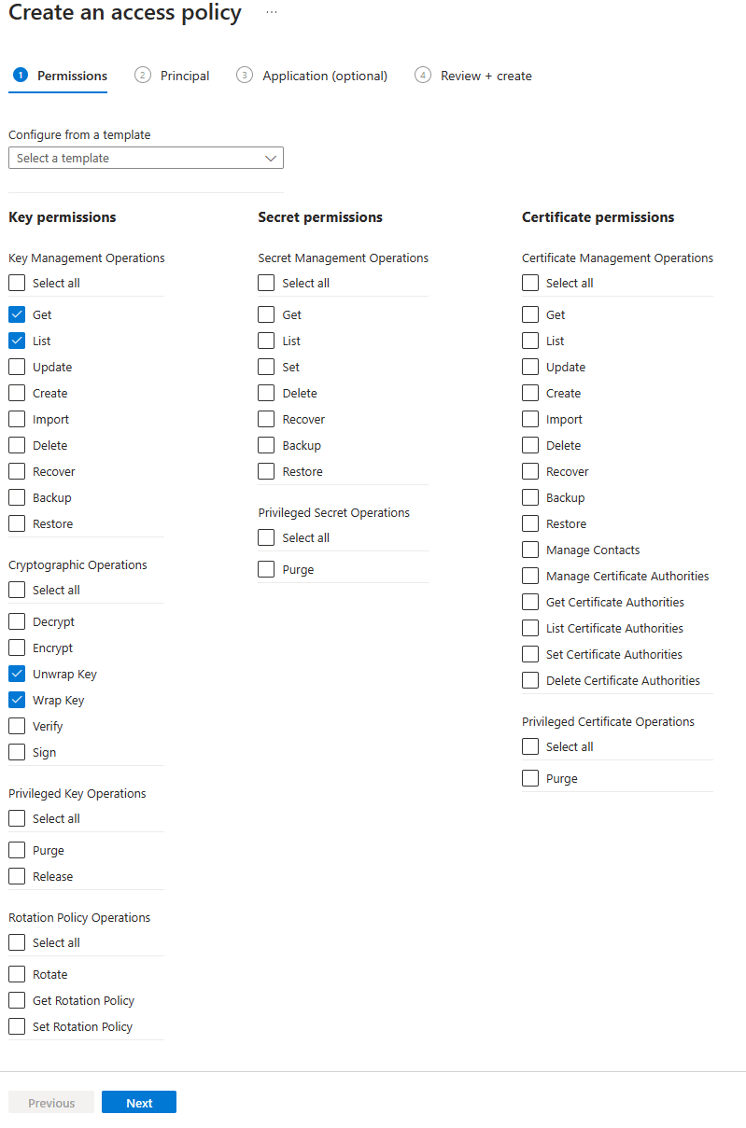The height and width of the screenshot is (1128, 746).
Task: Enable Purge under Privileged Secret Operations
Action: (x=266, y=569)
